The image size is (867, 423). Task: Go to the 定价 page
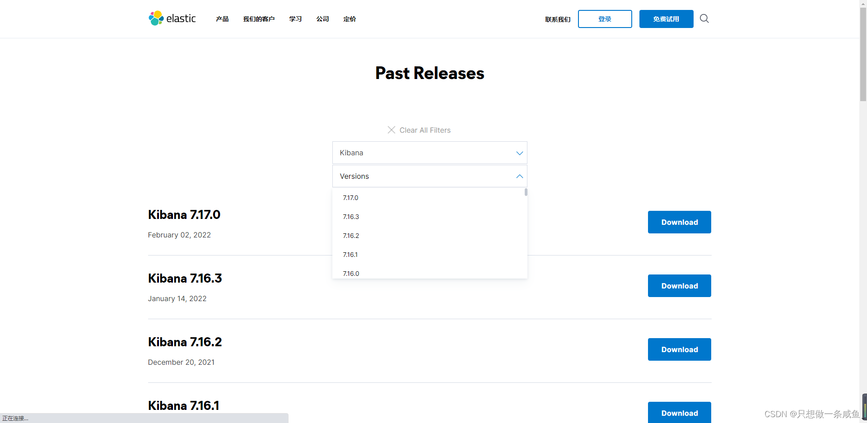(x=350, y=19)
